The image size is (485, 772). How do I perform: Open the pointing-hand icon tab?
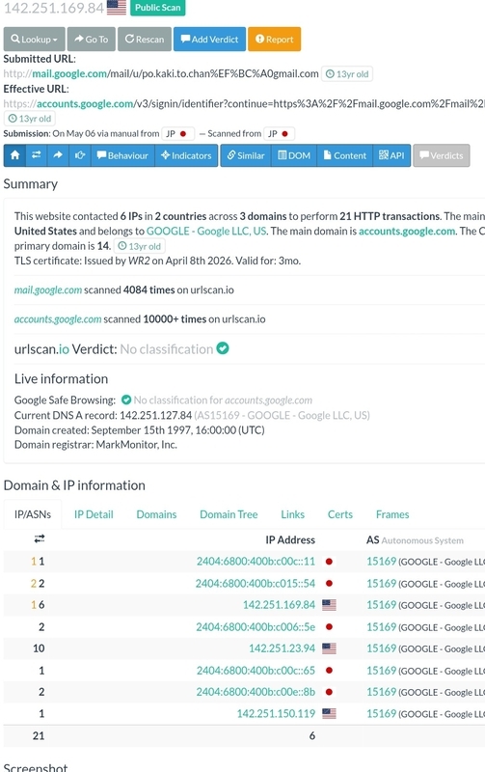coord(80,155)
